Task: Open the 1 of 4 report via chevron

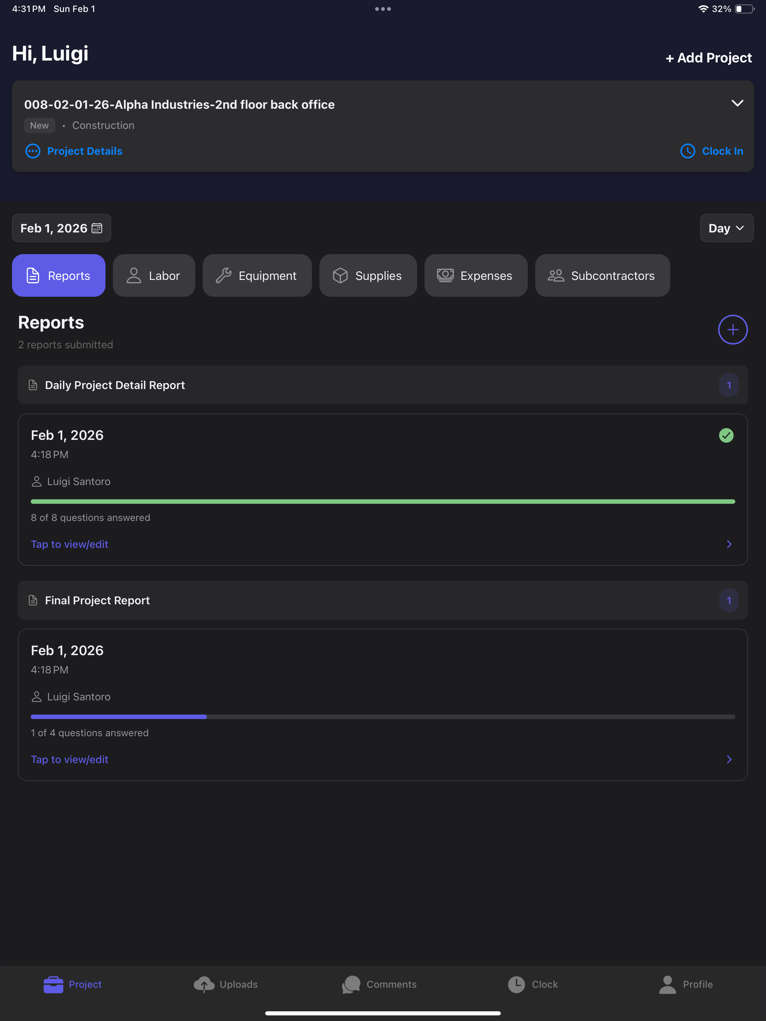Action: pyautogui.click(x=729, y=759)
